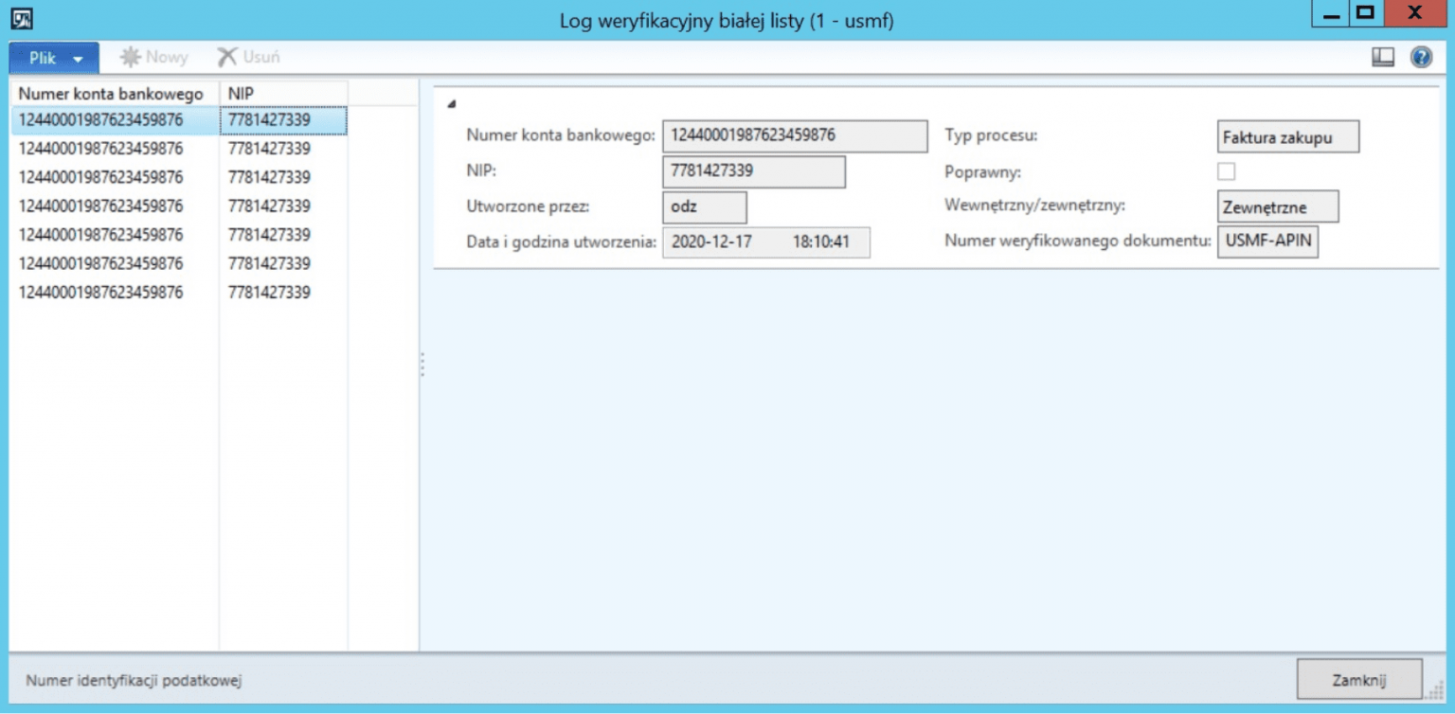Delete the record using the Usuń X icon
The image size is (1455, 714).
click(x=247, y=57)
